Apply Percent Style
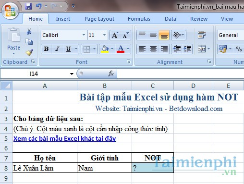This screenshot has width=244, height=184. tap(239, 49)
